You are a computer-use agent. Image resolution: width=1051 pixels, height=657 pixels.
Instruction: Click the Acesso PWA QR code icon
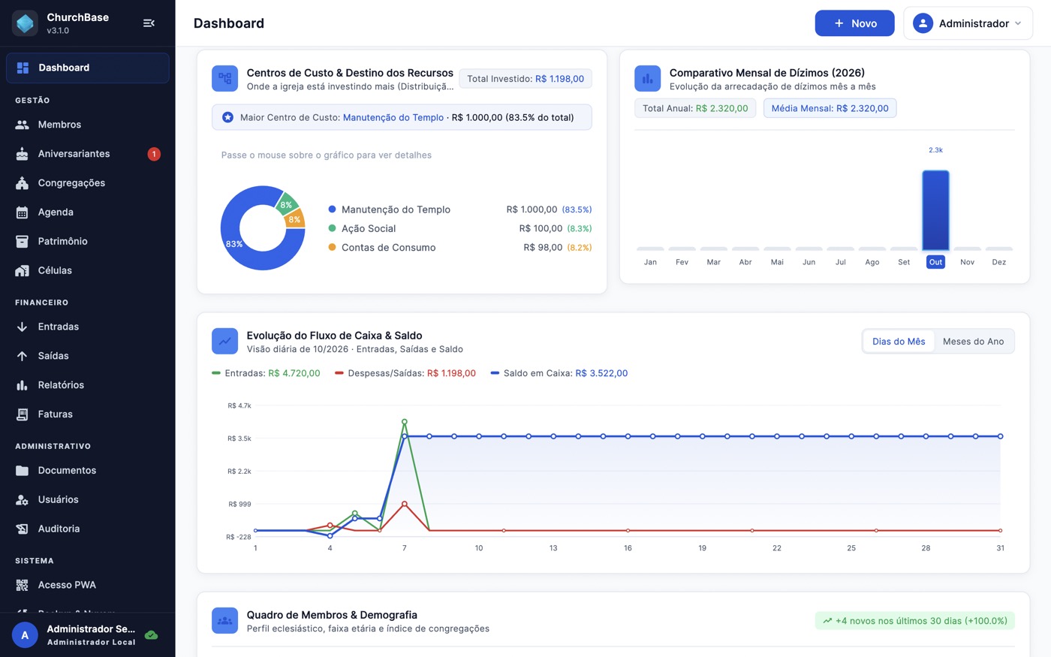point(23,585)
